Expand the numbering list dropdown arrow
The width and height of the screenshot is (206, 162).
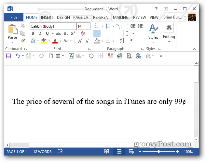[113, 26]
